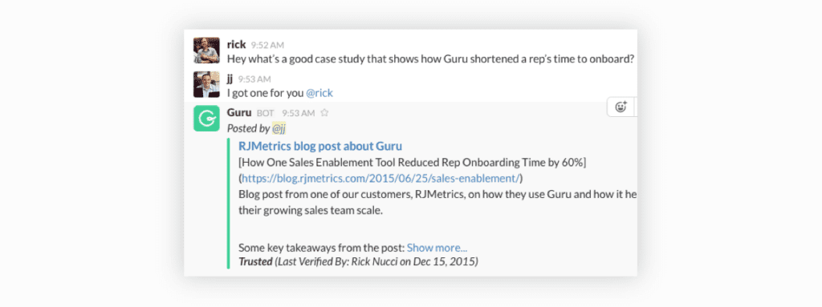Click the green Guru bot avatar icon
The width and height of the screenshot is (822, 307).
click(x=206, y=119)
